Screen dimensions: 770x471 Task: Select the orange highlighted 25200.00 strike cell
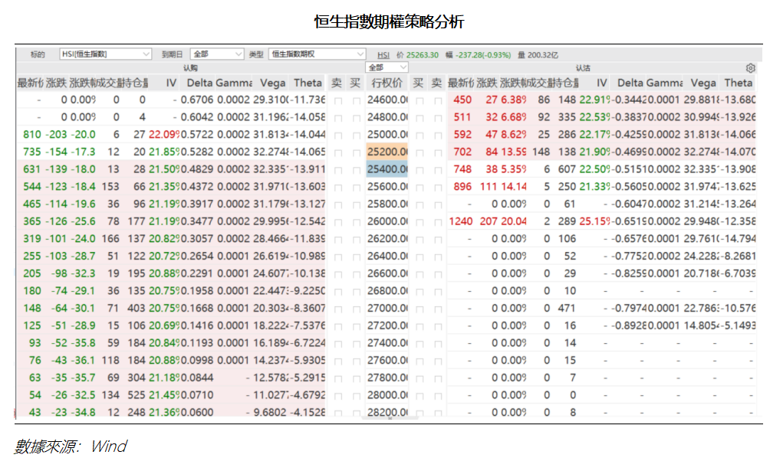387,152
